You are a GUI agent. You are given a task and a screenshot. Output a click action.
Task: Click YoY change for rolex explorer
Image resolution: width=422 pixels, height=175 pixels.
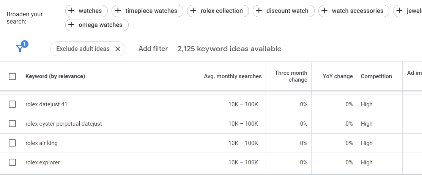[349, 162]
